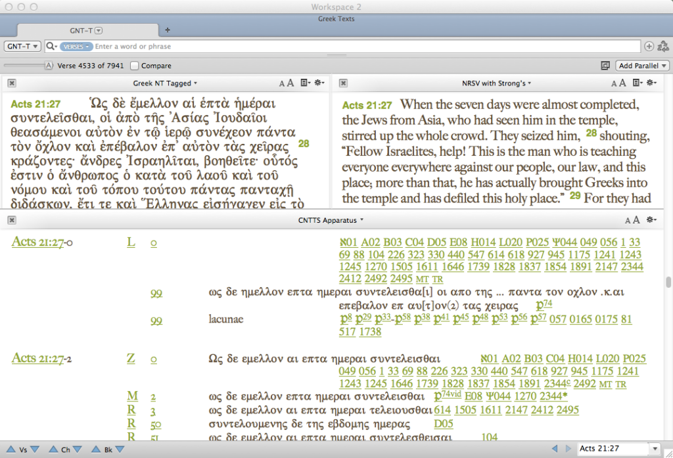Decrease text size in CNTTS Apparatus pane
Screen dimensions: 673x458
click(x=627, y=221)
